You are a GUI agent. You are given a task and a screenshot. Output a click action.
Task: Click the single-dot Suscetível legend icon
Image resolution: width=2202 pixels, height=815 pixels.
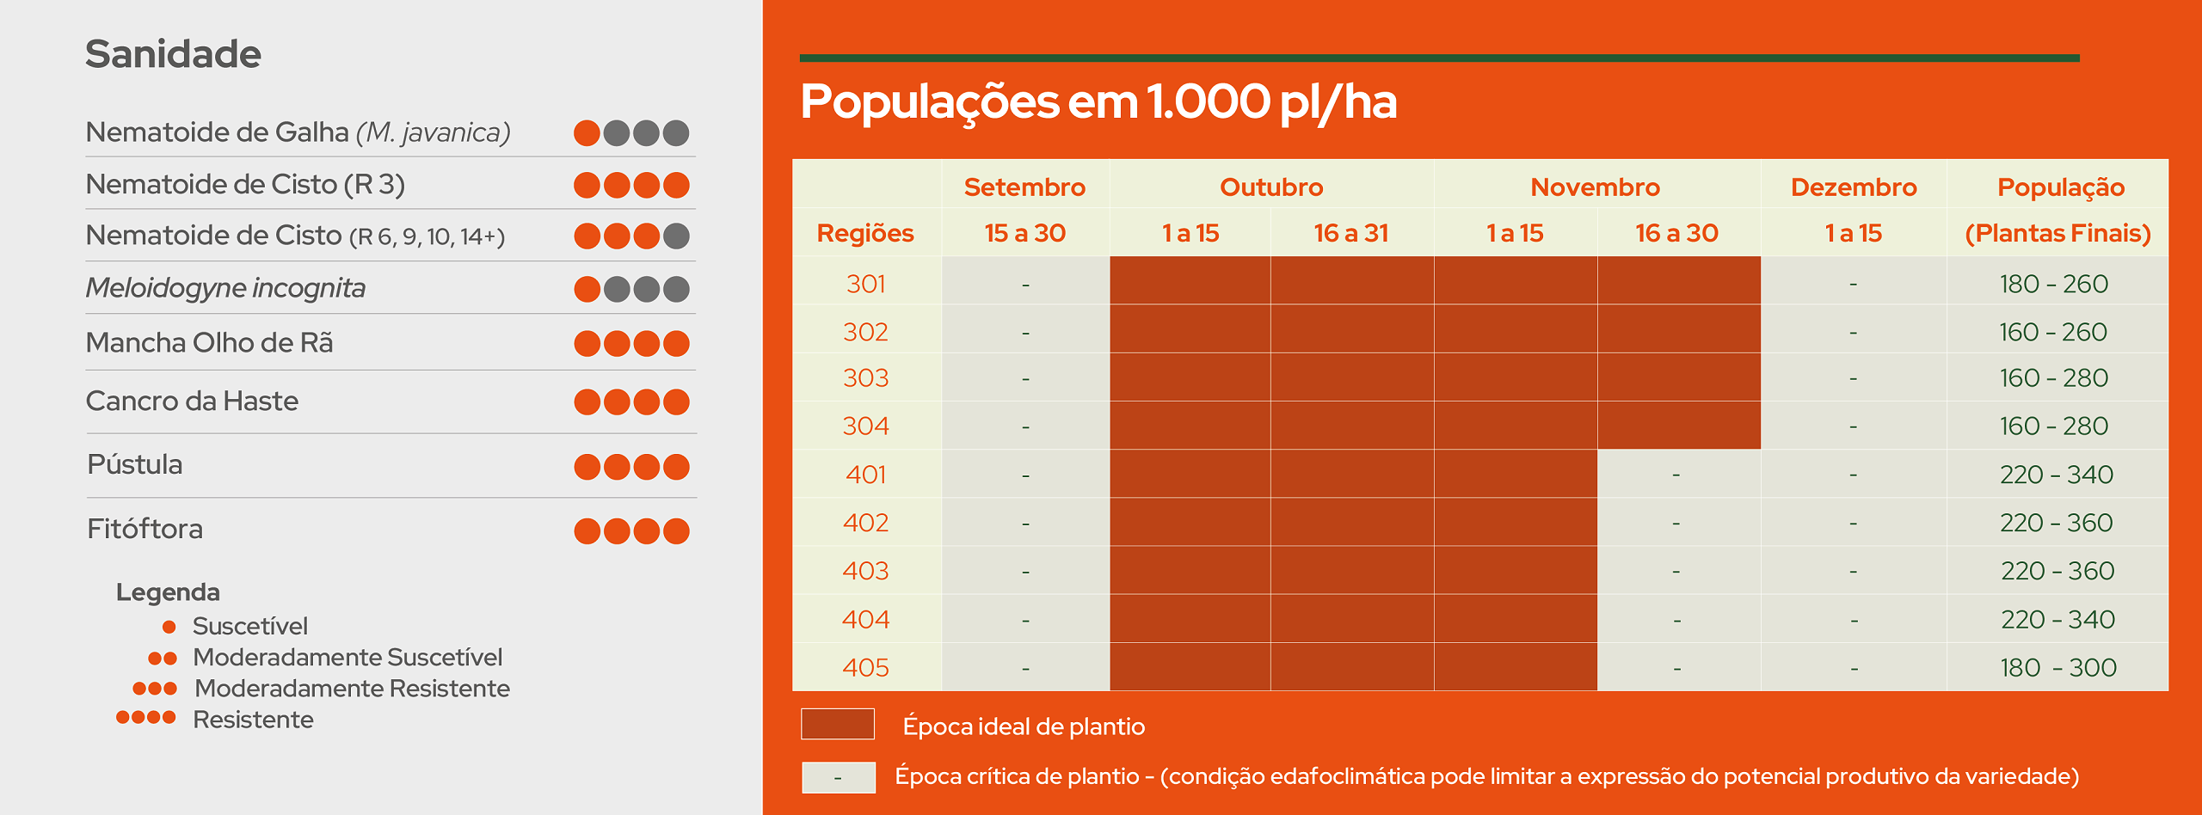coord(169,627)
